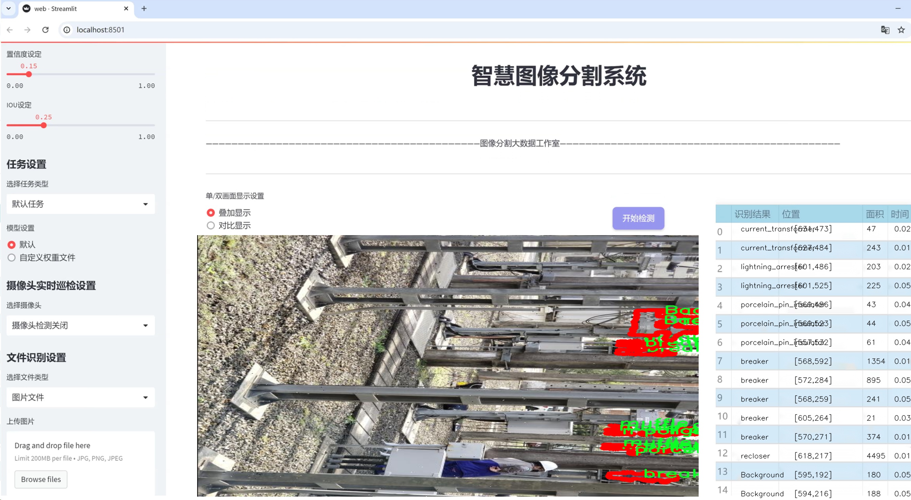Select the 叠加显示 radio option

(x=211, y=213)
